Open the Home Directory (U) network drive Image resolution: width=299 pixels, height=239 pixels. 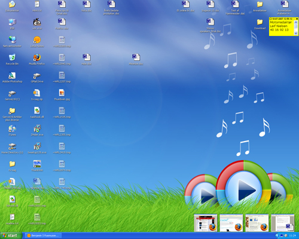click(x=12, y=146)
